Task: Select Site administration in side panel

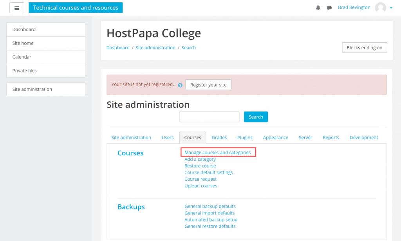Action: click(x=46, y=90)
